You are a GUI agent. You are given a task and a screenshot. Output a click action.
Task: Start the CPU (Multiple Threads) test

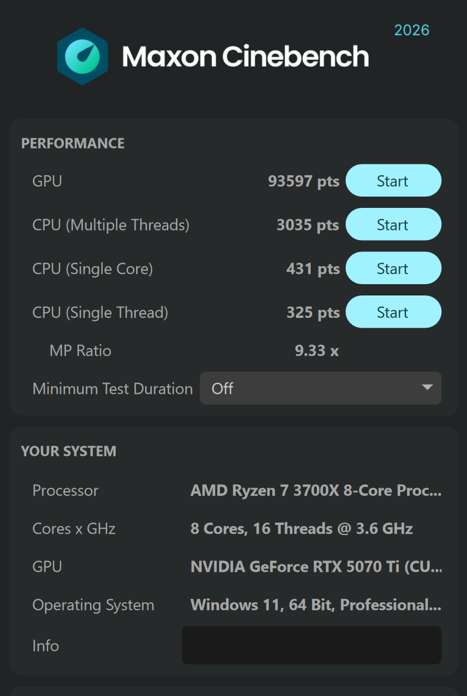click(x=393, y=225)
